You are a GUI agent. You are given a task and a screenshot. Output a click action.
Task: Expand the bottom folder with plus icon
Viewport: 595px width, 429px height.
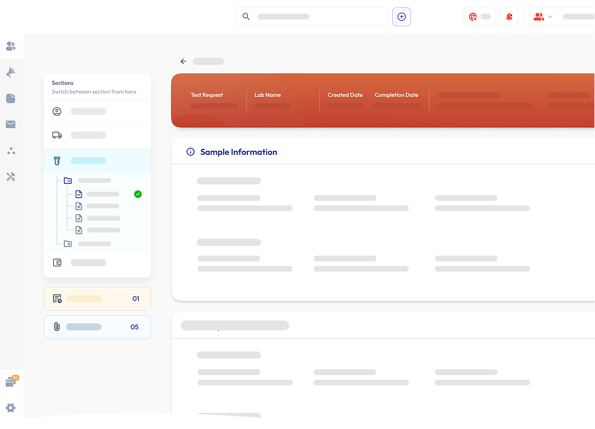click(68, 244)
